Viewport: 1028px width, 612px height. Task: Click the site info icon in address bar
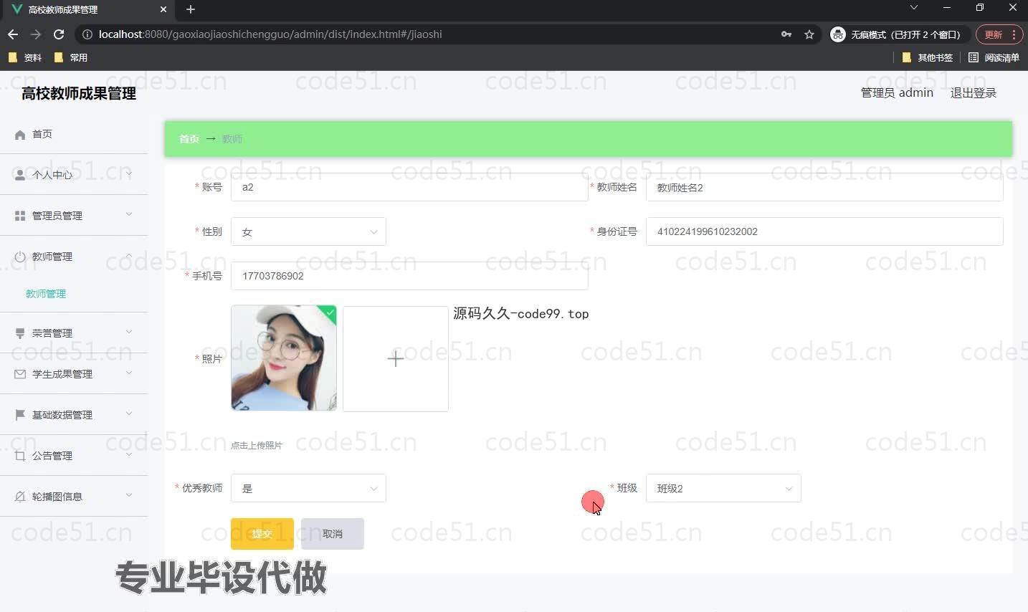[87, 34]
